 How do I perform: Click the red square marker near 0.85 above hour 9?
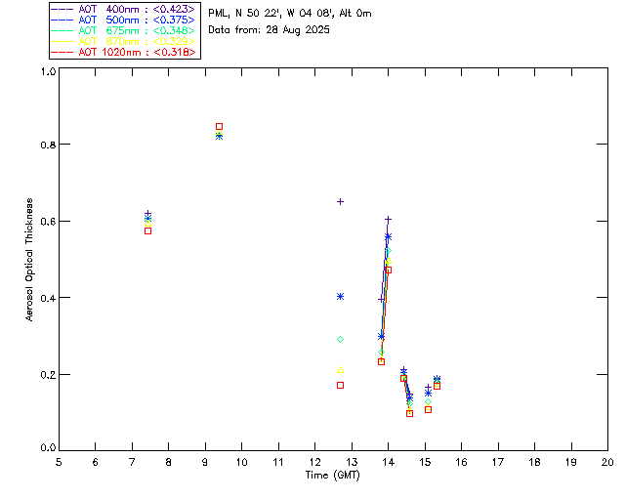[x=219, y=126]
